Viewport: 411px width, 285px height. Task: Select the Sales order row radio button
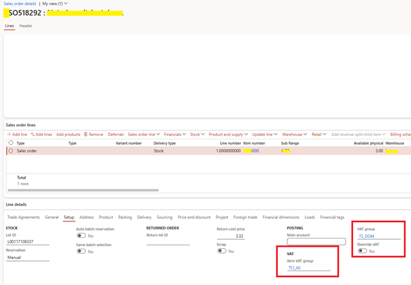point(11,151)
